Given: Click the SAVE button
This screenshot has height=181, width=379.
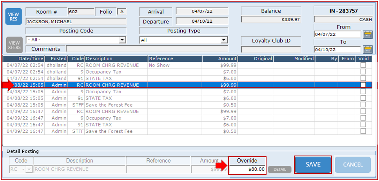Looking at the screenshot, I should click(313, 165).
